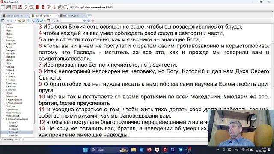Viewport: 274px width, 154px height.
Task: Open the Windows Start button
Action: [86, 150]
